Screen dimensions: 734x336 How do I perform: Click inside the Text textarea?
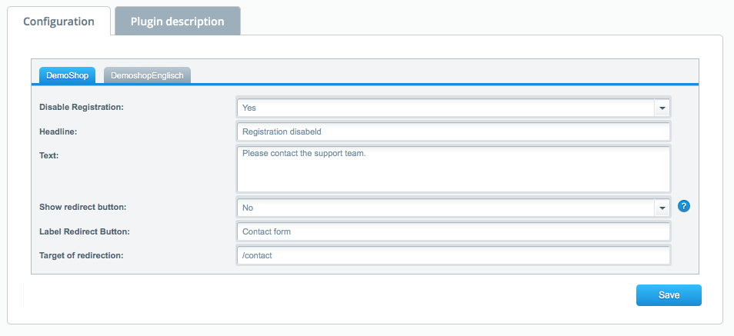[x=453, y=168]
